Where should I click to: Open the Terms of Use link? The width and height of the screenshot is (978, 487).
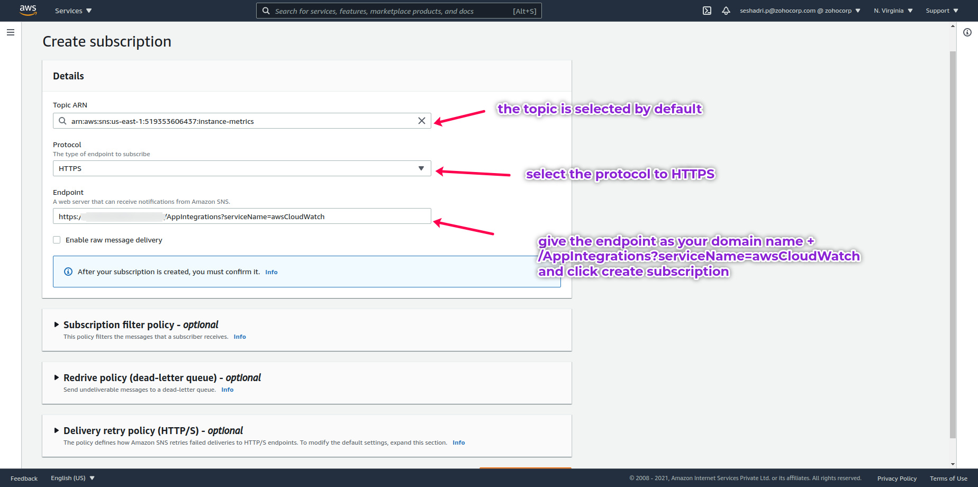[x=948, y=479]
